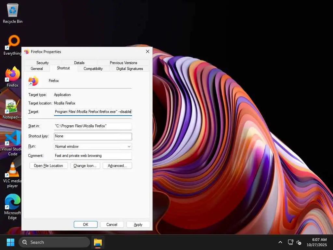Select the Everything search desktop icon

pyautogui.click(x=12, y=45)
